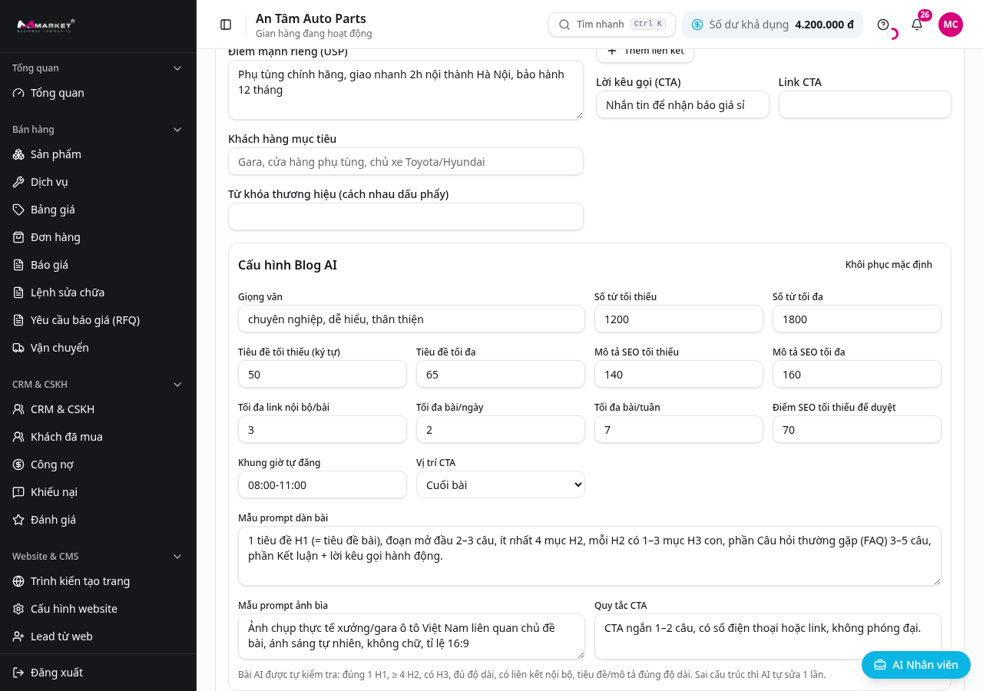Focus the Link CTA input field
The image size is (983, 691).
click(x=865, y=104)
